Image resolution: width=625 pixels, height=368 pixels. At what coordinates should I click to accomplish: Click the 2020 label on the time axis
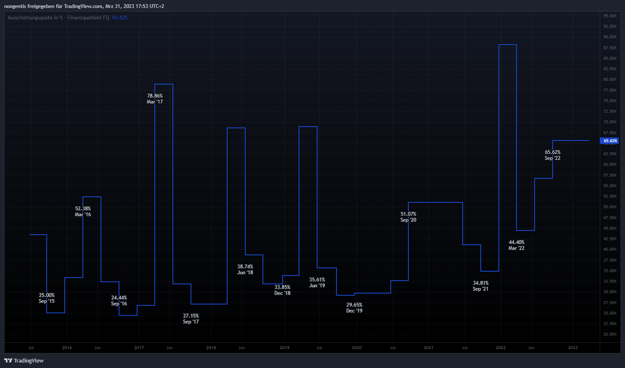[x=357, y=348]
